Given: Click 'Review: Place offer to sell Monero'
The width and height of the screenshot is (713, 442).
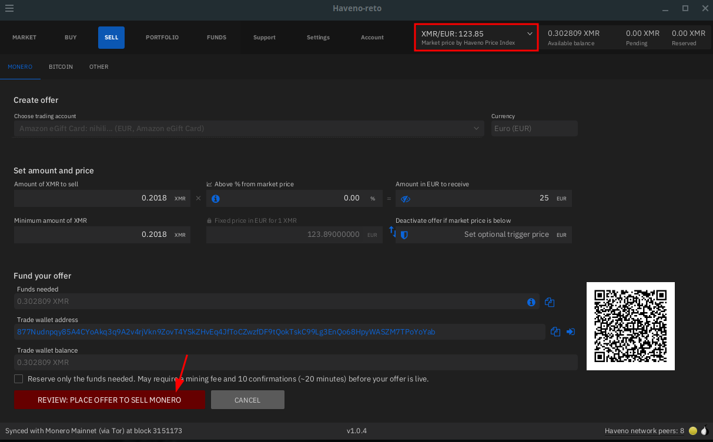Looking at the screenshot, I should [109, 400].
